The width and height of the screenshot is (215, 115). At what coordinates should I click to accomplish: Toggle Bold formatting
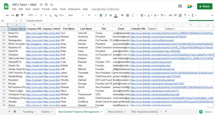pyautogui.click(x=101, y=15)
